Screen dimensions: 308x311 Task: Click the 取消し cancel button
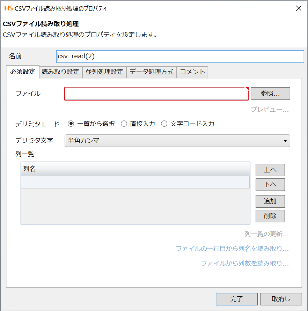click(281, 299)
